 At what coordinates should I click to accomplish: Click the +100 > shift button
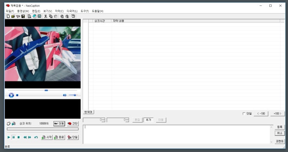pyautogui.click(x=278, y=114)
